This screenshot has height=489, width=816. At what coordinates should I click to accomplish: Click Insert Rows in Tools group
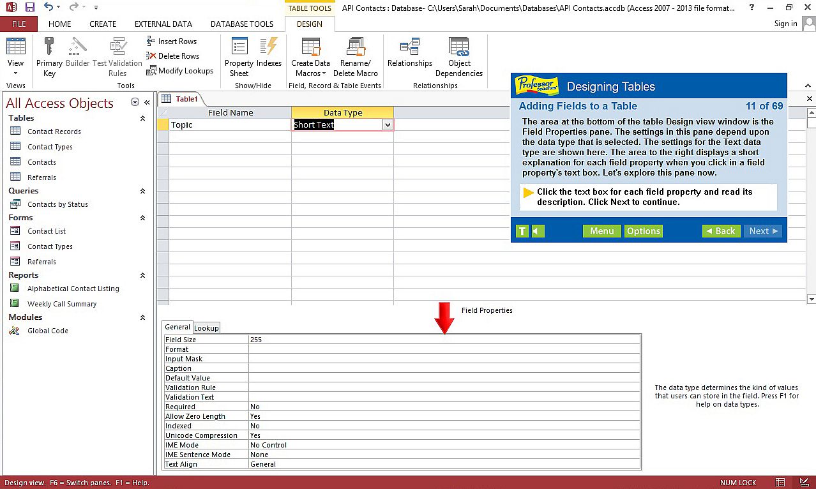[x=172, y=41]
